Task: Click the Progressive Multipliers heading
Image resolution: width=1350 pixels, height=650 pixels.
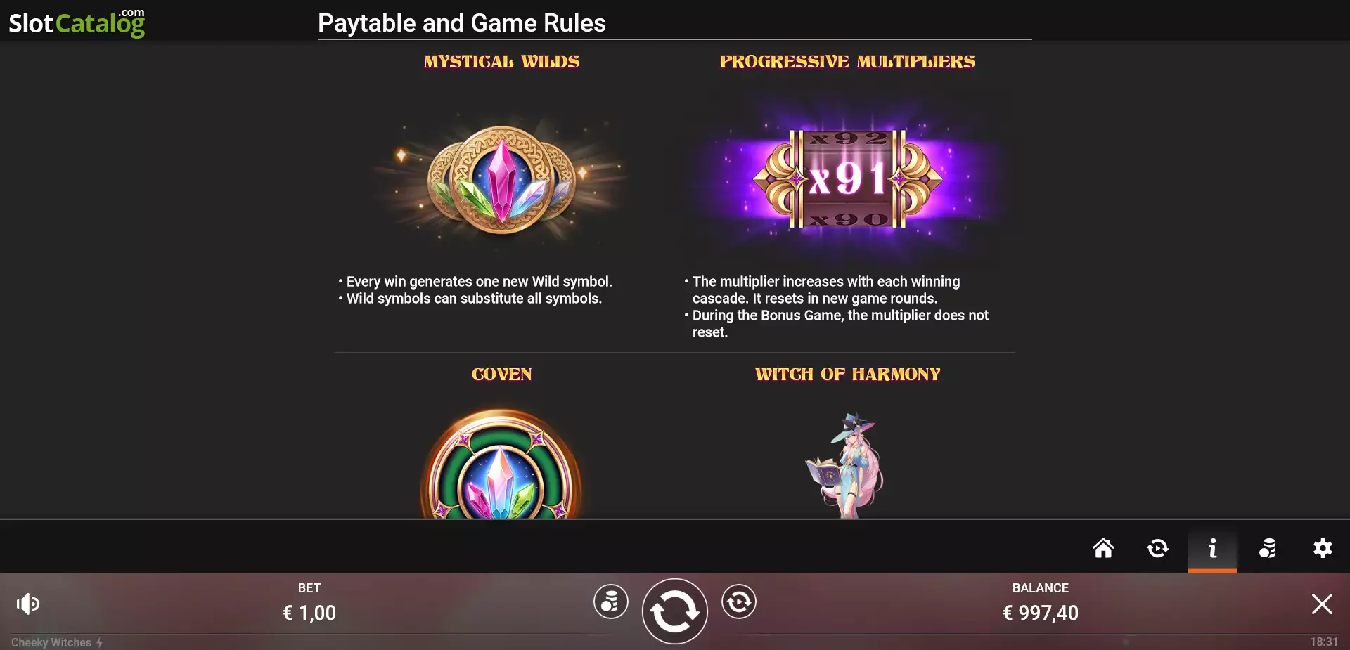Action: point(847,62)
